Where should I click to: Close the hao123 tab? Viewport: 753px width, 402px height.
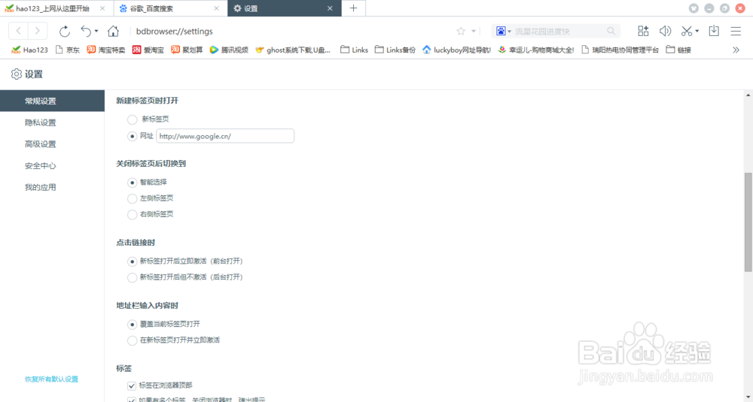[102, 8]
